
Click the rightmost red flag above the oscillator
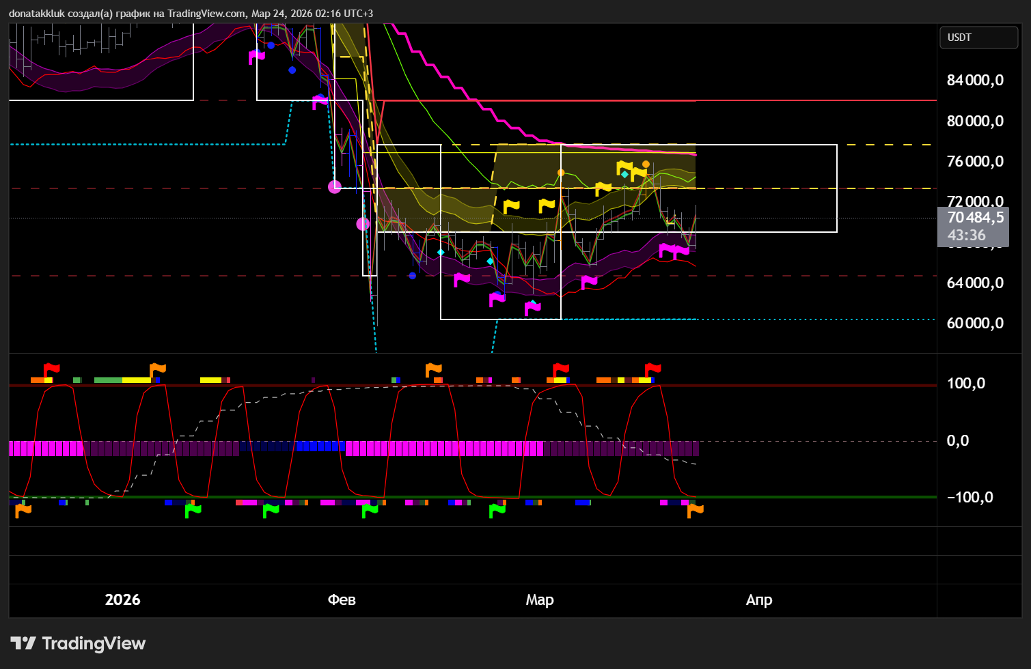652,369
